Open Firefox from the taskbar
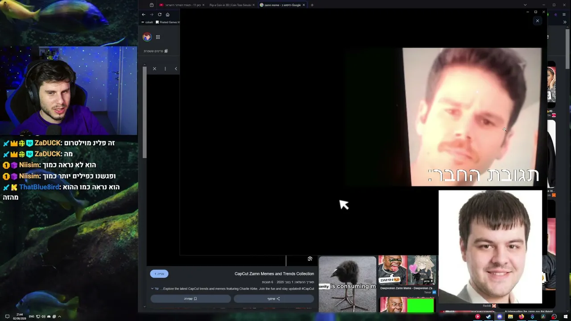 click(521, 317)
